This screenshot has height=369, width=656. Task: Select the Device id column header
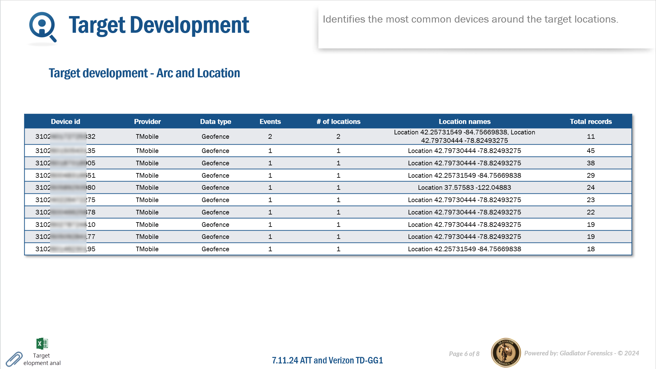point(65,121)
